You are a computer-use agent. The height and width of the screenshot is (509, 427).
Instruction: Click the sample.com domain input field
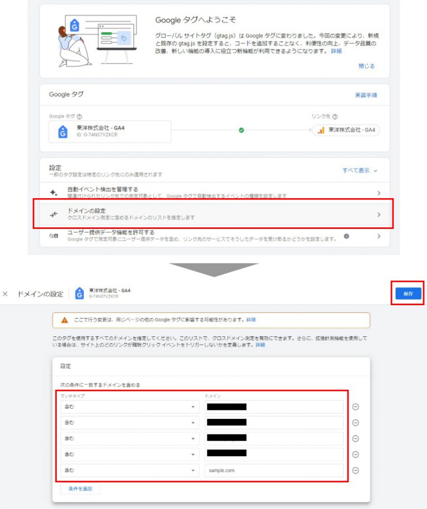point(274,471)
